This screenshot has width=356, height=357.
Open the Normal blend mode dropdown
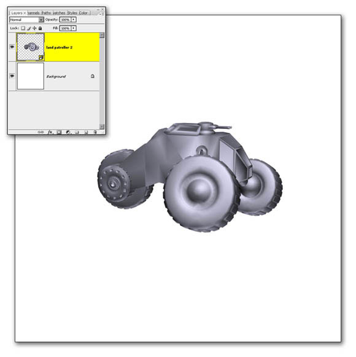click(26, 20)
